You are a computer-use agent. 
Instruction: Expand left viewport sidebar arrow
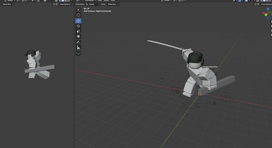click(x=73, y=9)
